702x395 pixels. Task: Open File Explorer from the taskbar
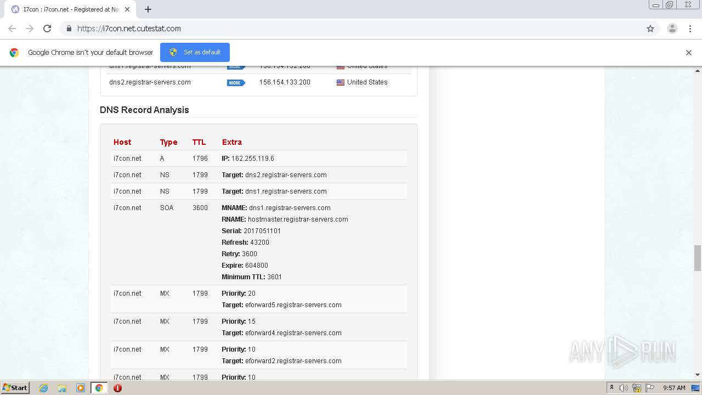coord(62,388)
